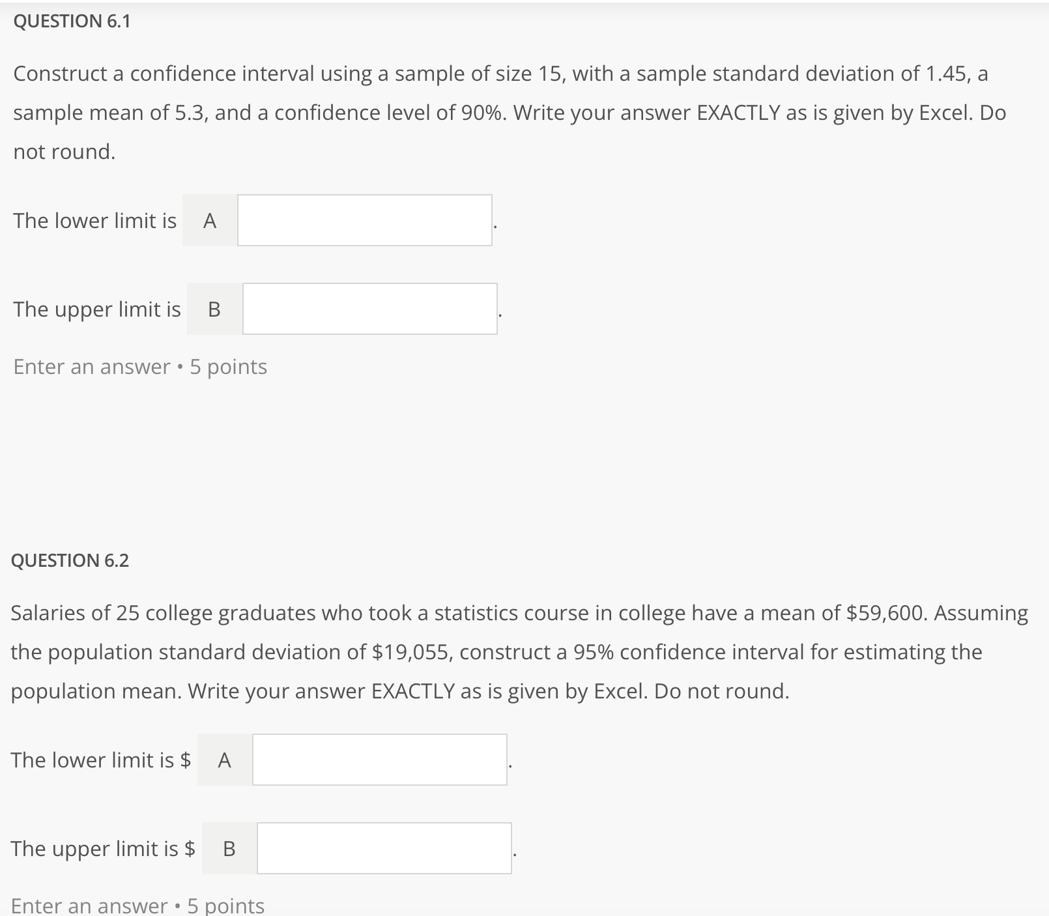
Task: Click the text 'The upper limit is' in Question 6.1
Action: click(x=96, y=309)
